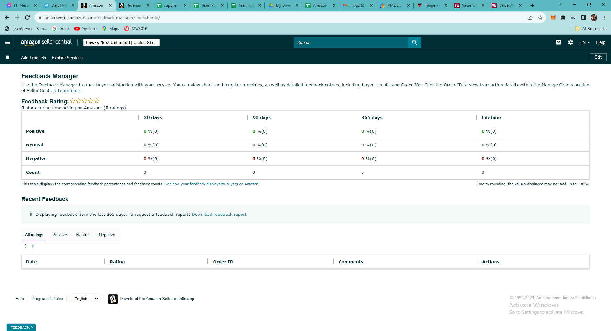Screen dimensions: 611x331
Task: Go to previous feedback page arrow
Action: point(25,246)
